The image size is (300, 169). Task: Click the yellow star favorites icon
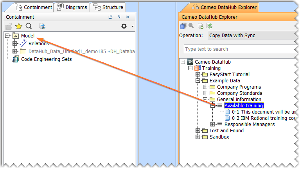tap(19, 26)
